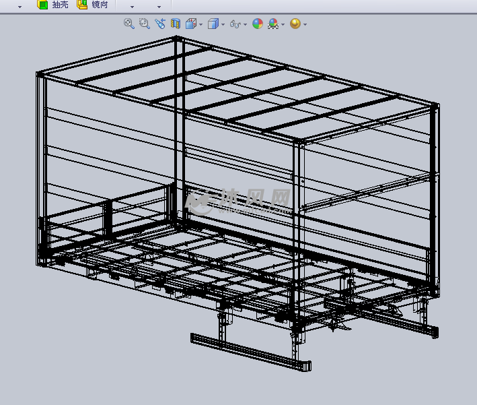Image resolution: width=477 pixels, height=405 pixels.
Task: Click the View Settings gold sphere icon
Action: point(295,24)
